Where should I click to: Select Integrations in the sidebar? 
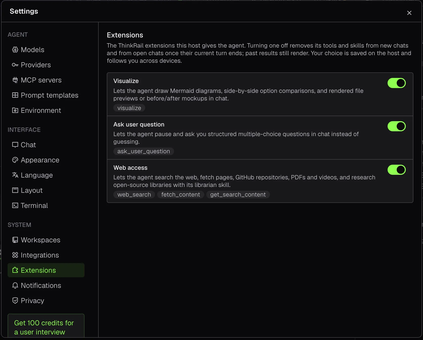(x=46, y=255)
